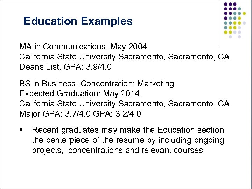This screenshot has height=189, width=252.
Task: Click the "projects, concentrations and relevant courses" line
Action: pyautogui.click(x=117, y=150)
